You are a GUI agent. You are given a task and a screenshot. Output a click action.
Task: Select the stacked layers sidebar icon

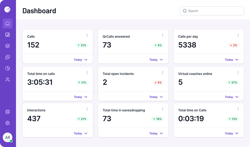click(7, 46)
